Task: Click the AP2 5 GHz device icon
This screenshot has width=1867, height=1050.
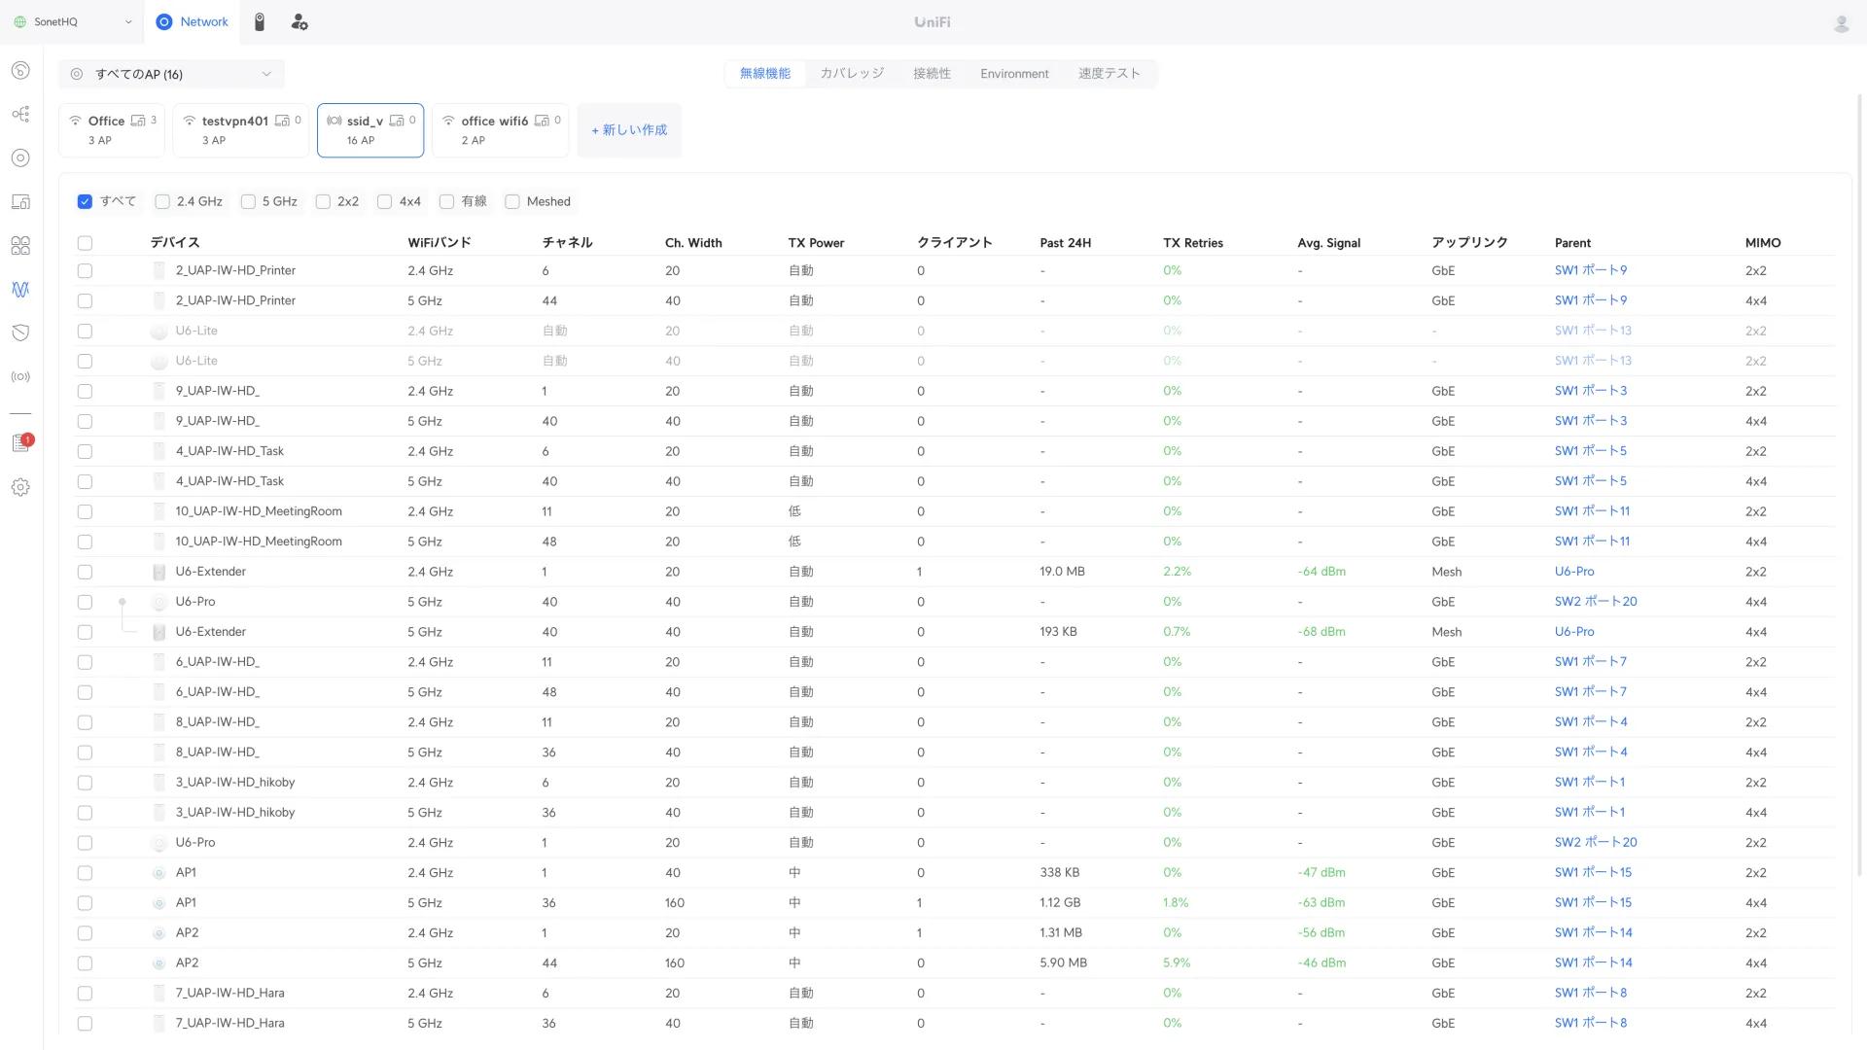Action: pos(159,963)
